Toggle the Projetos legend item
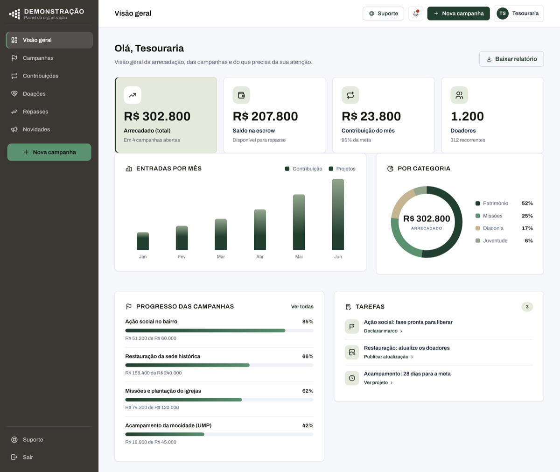This screenshot has height=472, width=560. tap(342, 169)
